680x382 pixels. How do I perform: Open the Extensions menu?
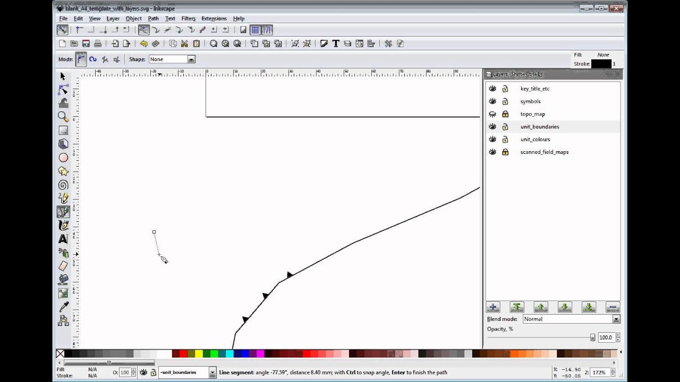214,19
